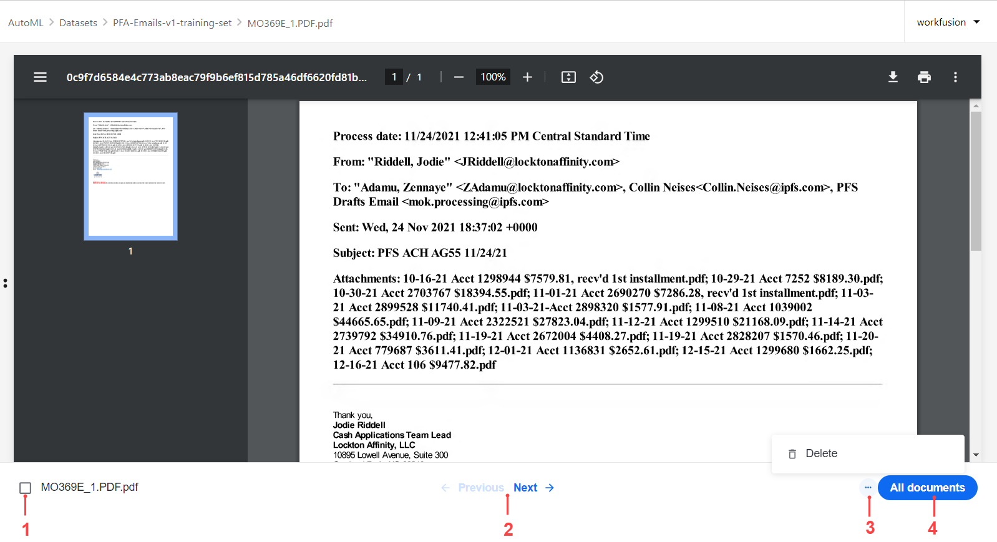The width and height of the screenshot is (997, 542).
Task: Click the page number input field
Action: pyautogui.click(x=394, y=77)
